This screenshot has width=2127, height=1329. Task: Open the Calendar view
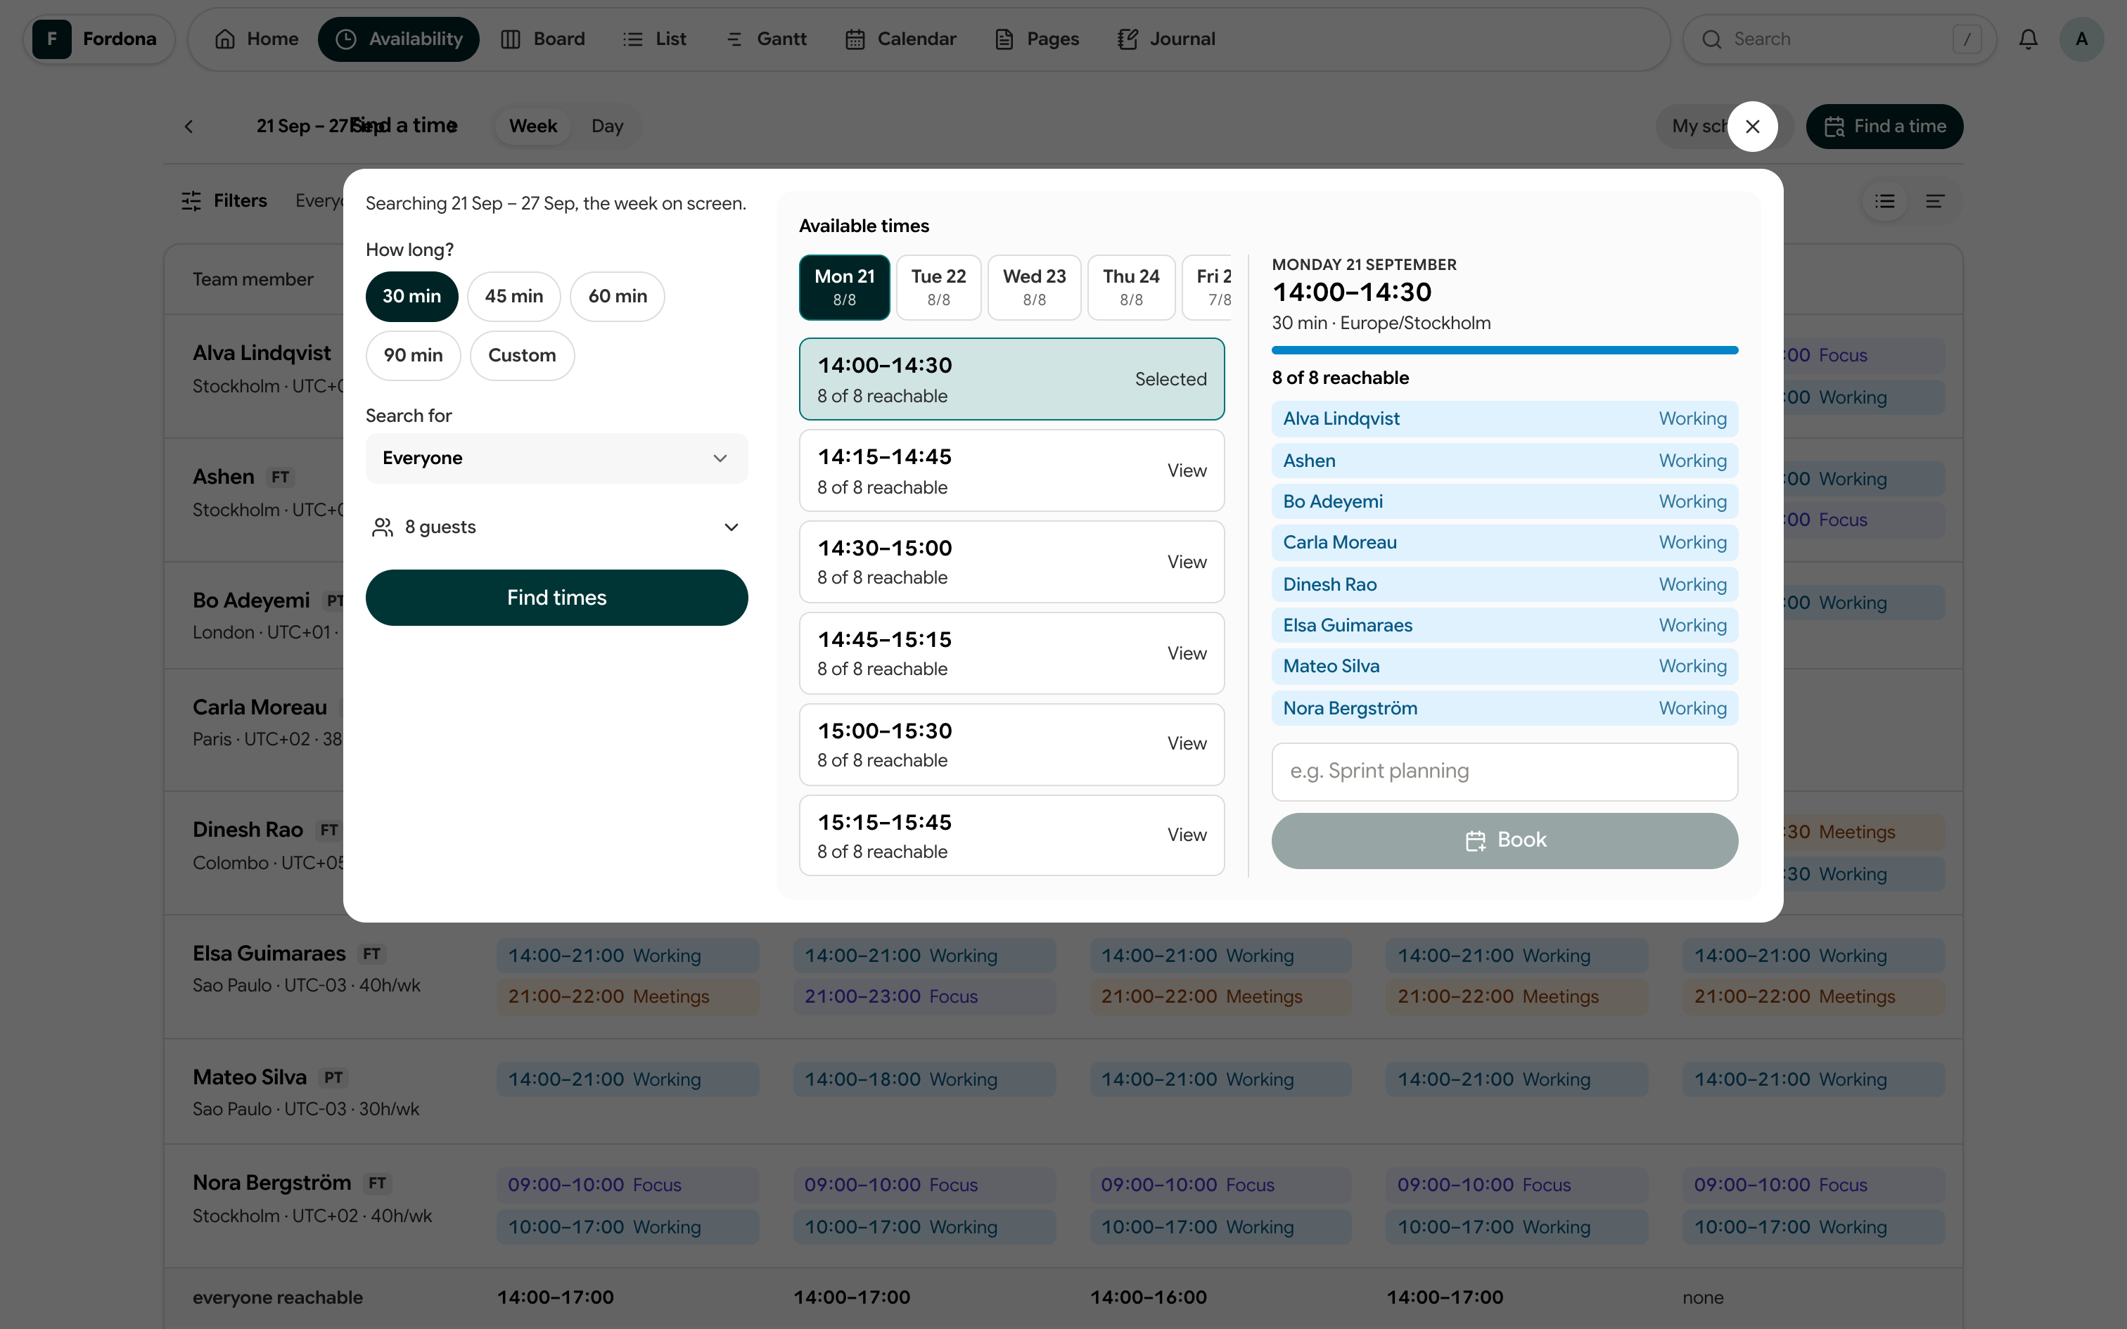point(900,39)
